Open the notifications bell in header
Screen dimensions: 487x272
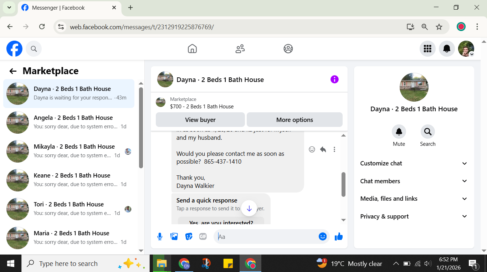447,49
